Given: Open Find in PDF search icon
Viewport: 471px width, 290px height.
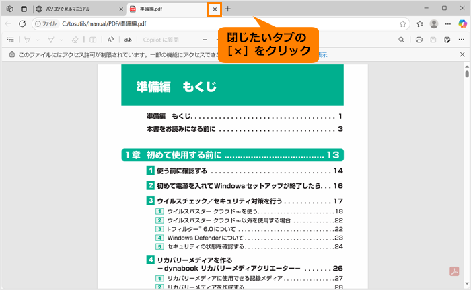Looking at the screenshot, I should click(401, 40).
